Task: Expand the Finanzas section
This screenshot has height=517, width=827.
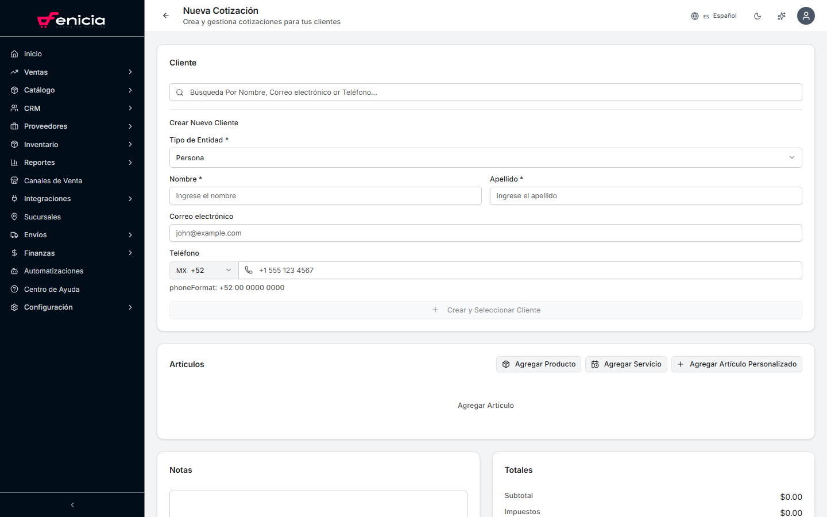Action: pos(72,253)
